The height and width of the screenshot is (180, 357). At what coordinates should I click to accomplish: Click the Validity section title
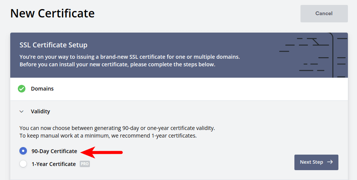41,112
